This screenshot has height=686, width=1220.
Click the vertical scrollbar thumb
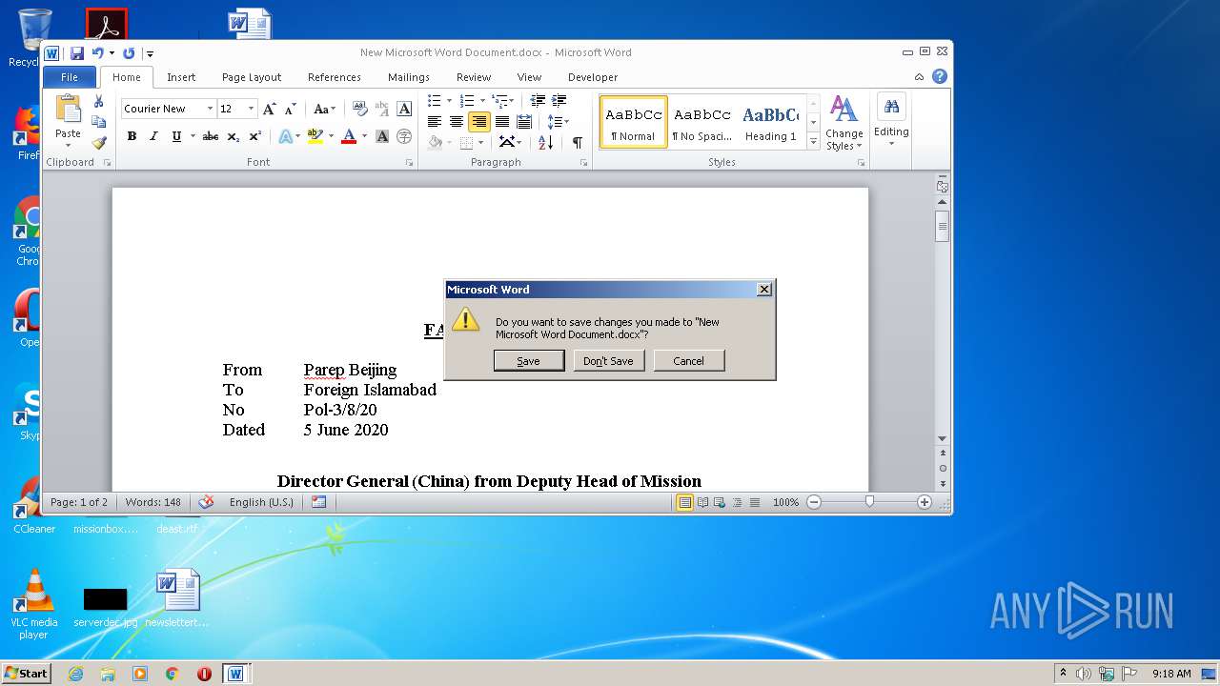point(943,226)
